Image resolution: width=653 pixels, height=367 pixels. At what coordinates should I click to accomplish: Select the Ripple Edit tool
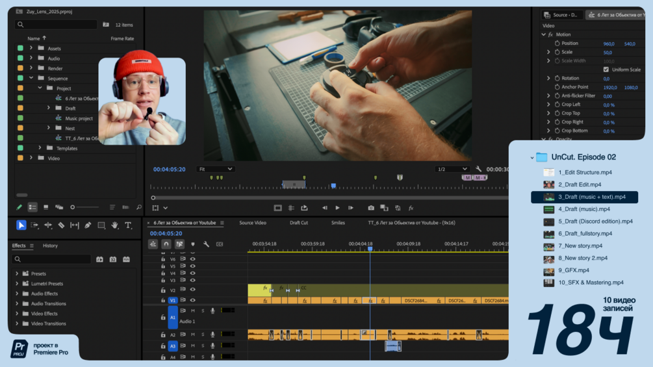tap(48, 225)
